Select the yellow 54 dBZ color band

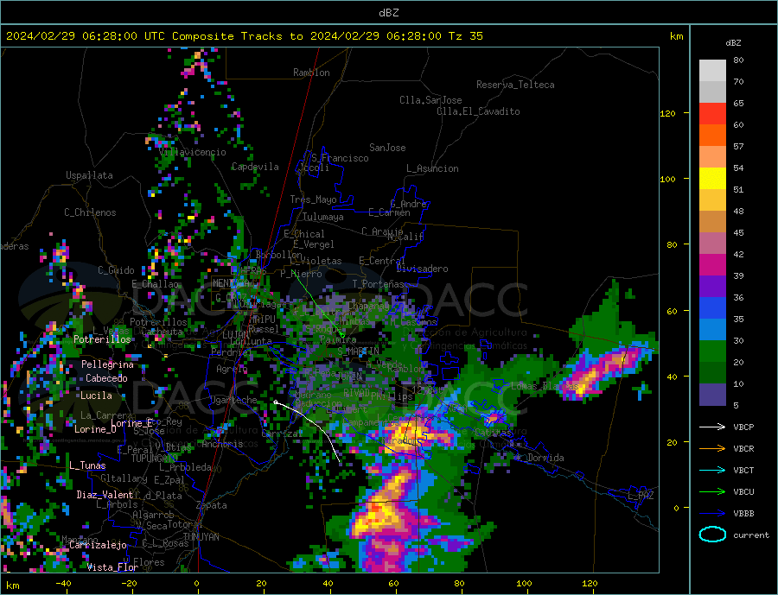pyautogui.click(x=712, y=179)
